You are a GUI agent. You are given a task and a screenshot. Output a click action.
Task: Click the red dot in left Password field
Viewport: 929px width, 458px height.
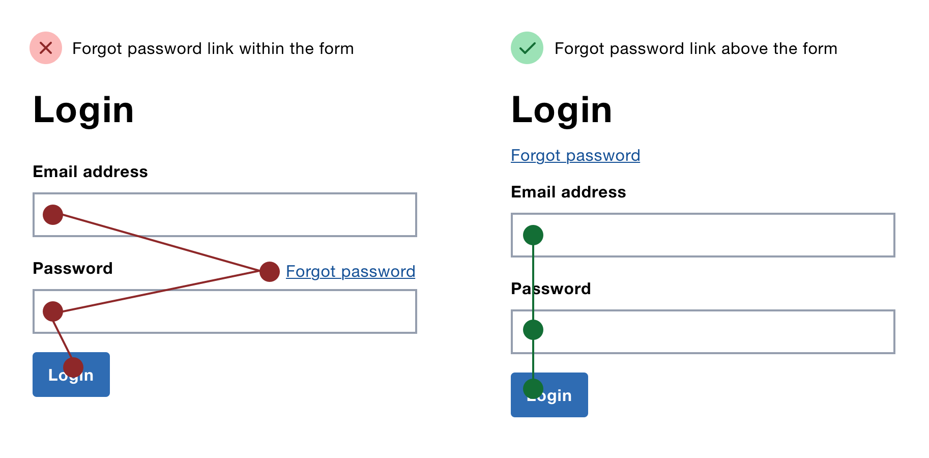click(53, 311)
